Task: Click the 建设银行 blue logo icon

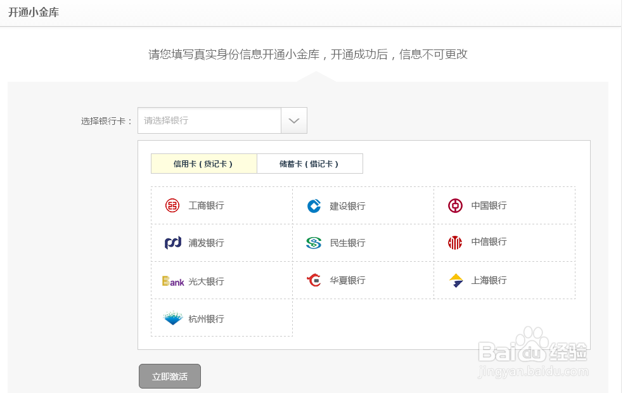Action: pyautogui.click(x=314, y=206)
